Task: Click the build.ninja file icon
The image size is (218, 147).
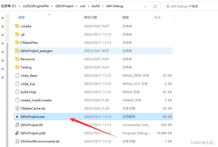Action: (17, 92)
